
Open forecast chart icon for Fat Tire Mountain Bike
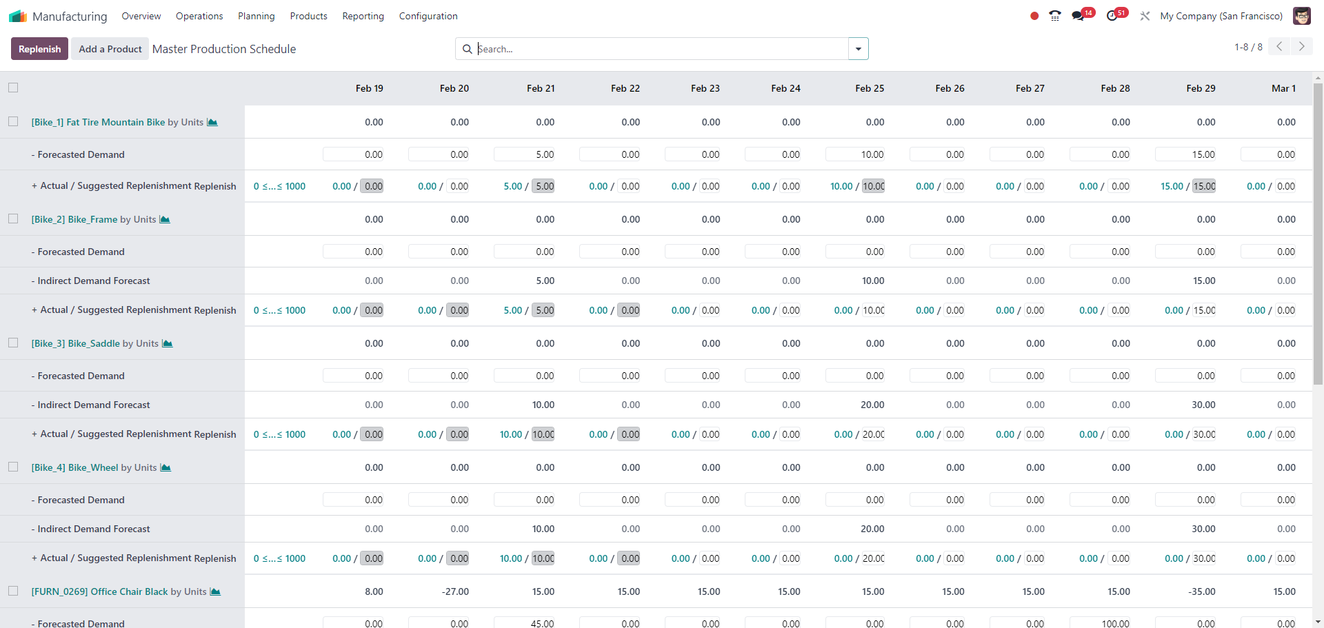[x=212, y=122]
